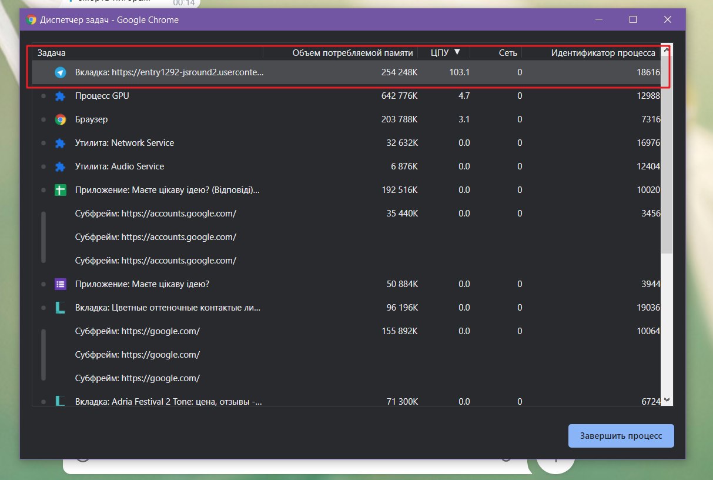Click process ID 7316

[651, 119]
